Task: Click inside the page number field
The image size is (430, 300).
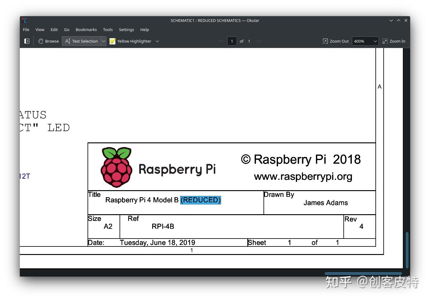Action: [232, 41]
